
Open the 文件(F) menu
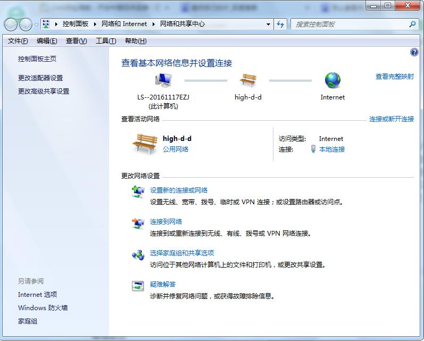18,41
